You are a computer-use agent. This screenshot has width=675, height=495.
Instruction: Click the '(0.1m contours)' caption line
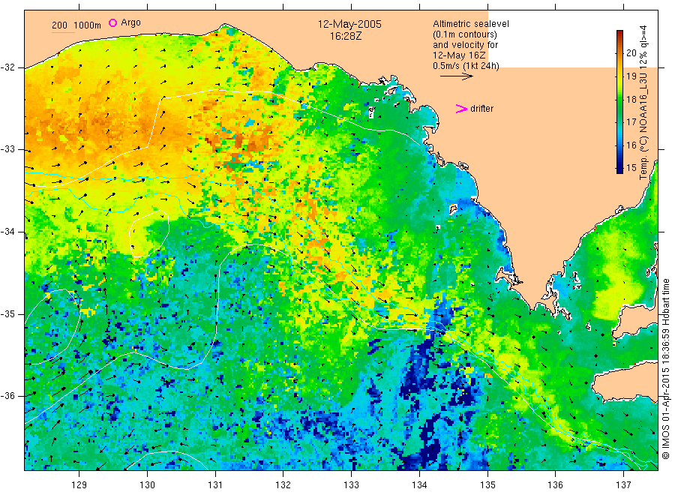pos(465,34)
